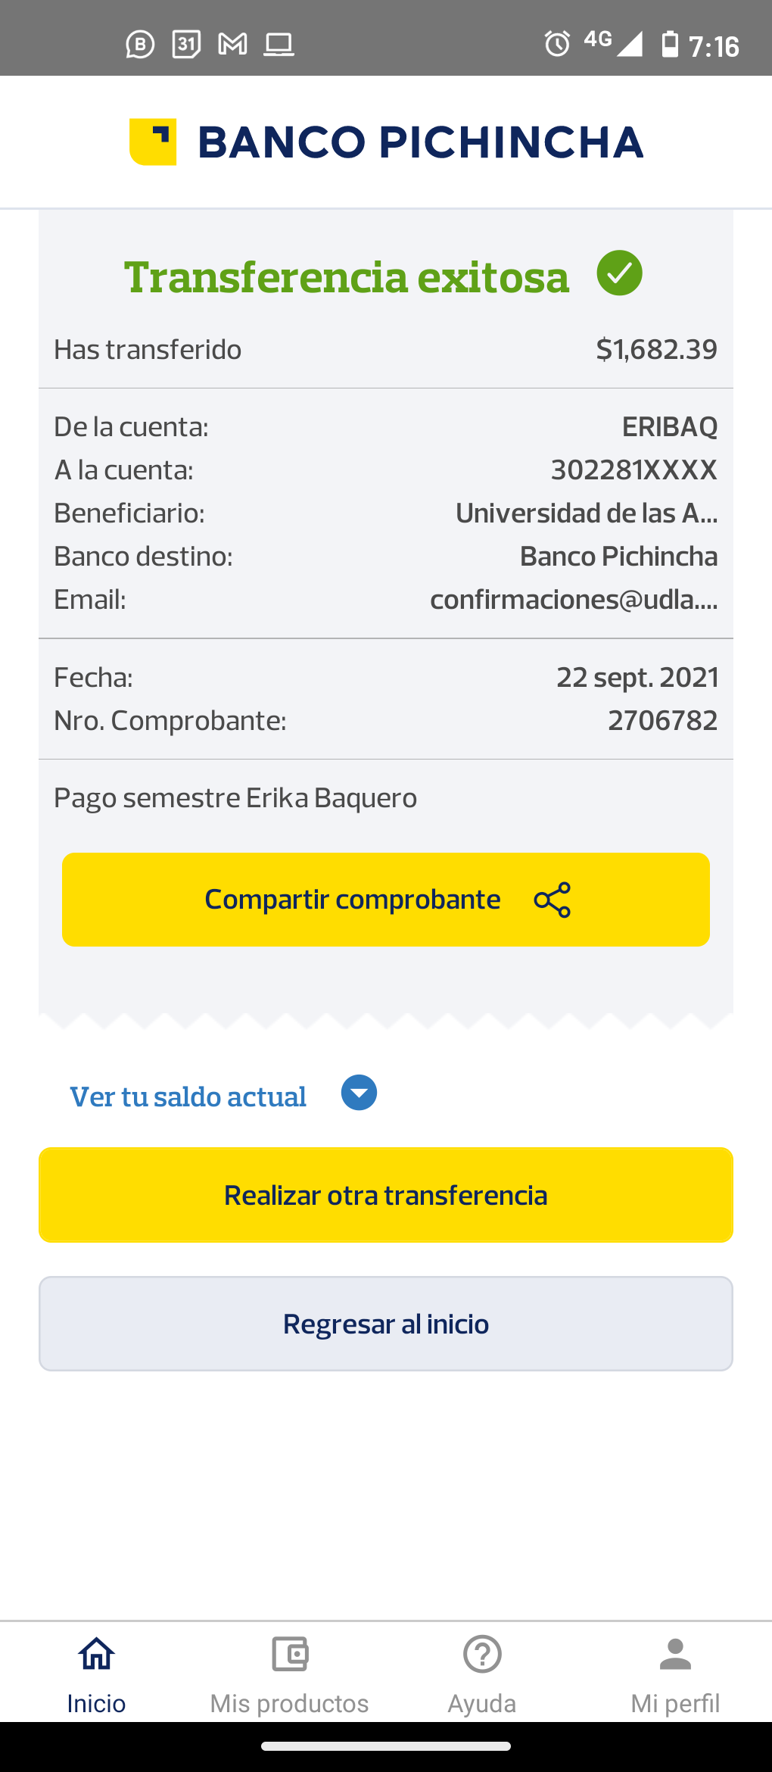
Task: Tap the Banco Pichincha yellow logo icon
Action: click(x=153, y=142)
